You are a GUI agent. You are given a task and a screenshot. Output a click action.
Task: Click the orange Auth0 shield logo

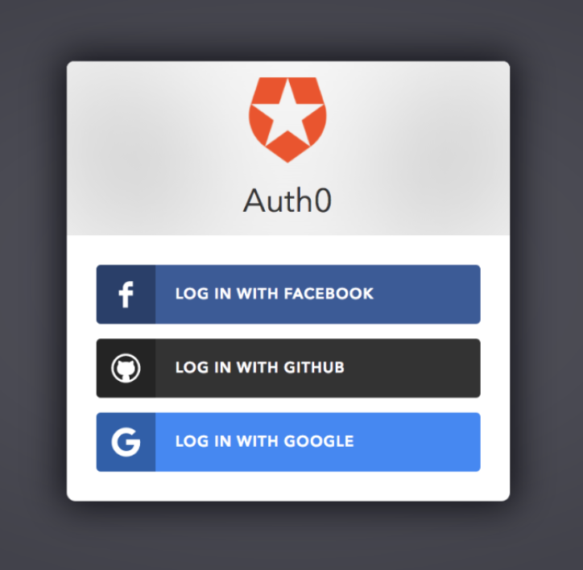(x=287, y=120)
